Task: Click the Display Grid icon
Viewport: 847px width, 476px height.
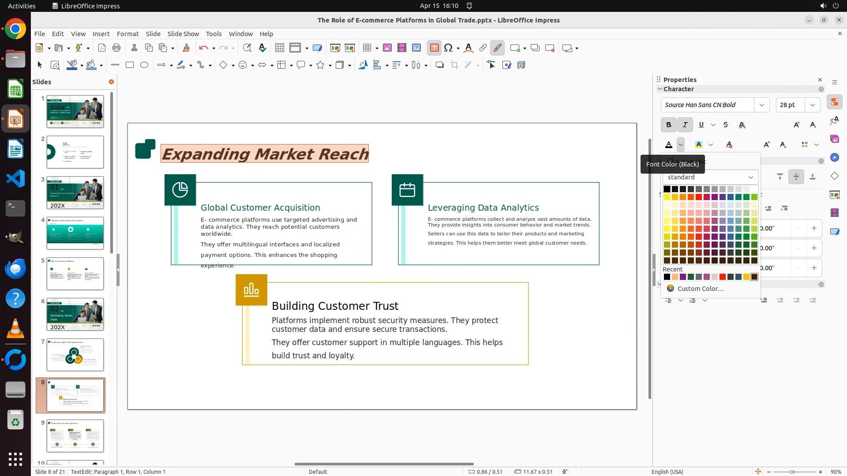Action: 279,48
